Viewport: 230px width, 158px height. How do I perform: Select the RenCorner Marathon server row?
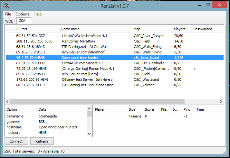pos(79,41)
